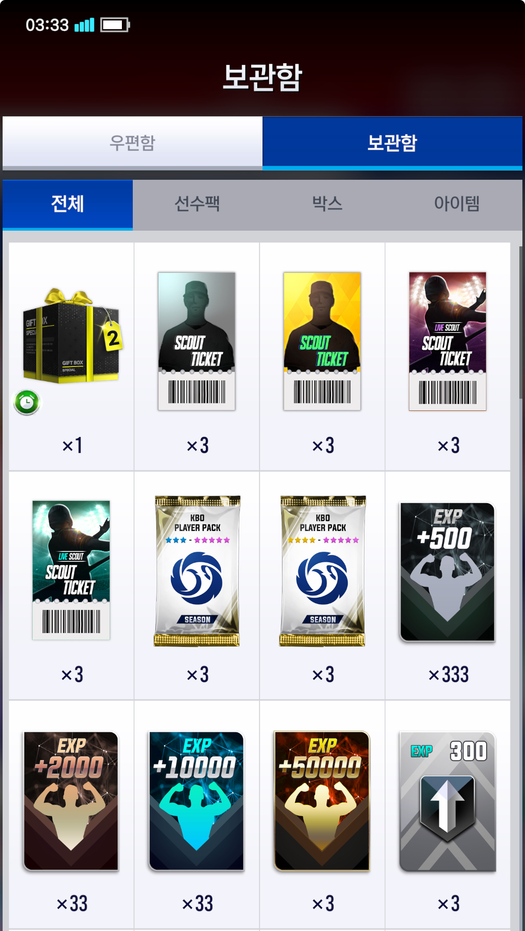Filter items by 아이템

(457, 204)
